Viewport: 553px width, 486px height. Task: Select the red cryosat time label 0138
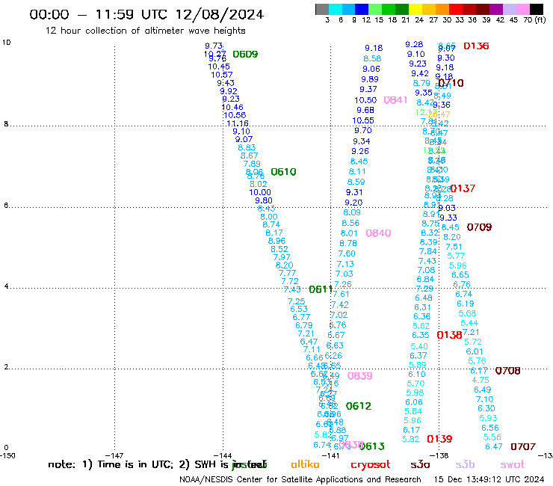pyautogui.click(x=449, y=335)
